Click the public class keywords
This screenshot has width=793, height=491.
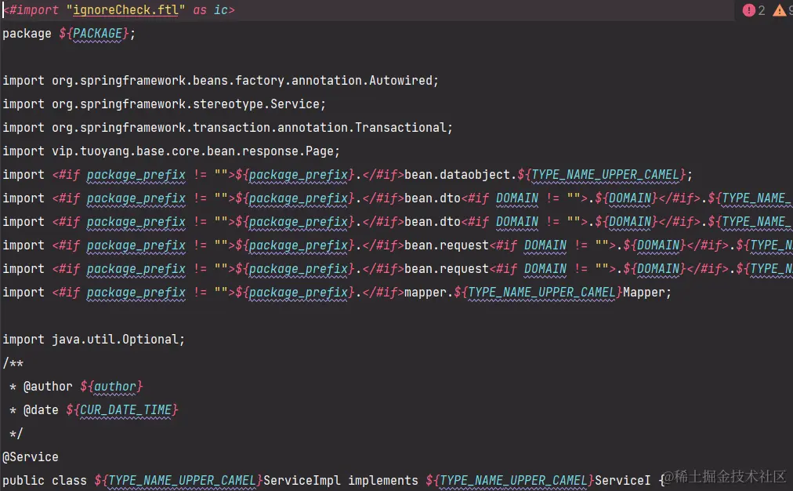pos(45,480)
